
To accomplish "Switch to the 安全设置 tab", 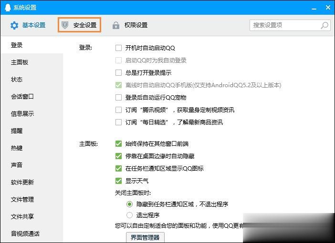I will tap(79, 25).
